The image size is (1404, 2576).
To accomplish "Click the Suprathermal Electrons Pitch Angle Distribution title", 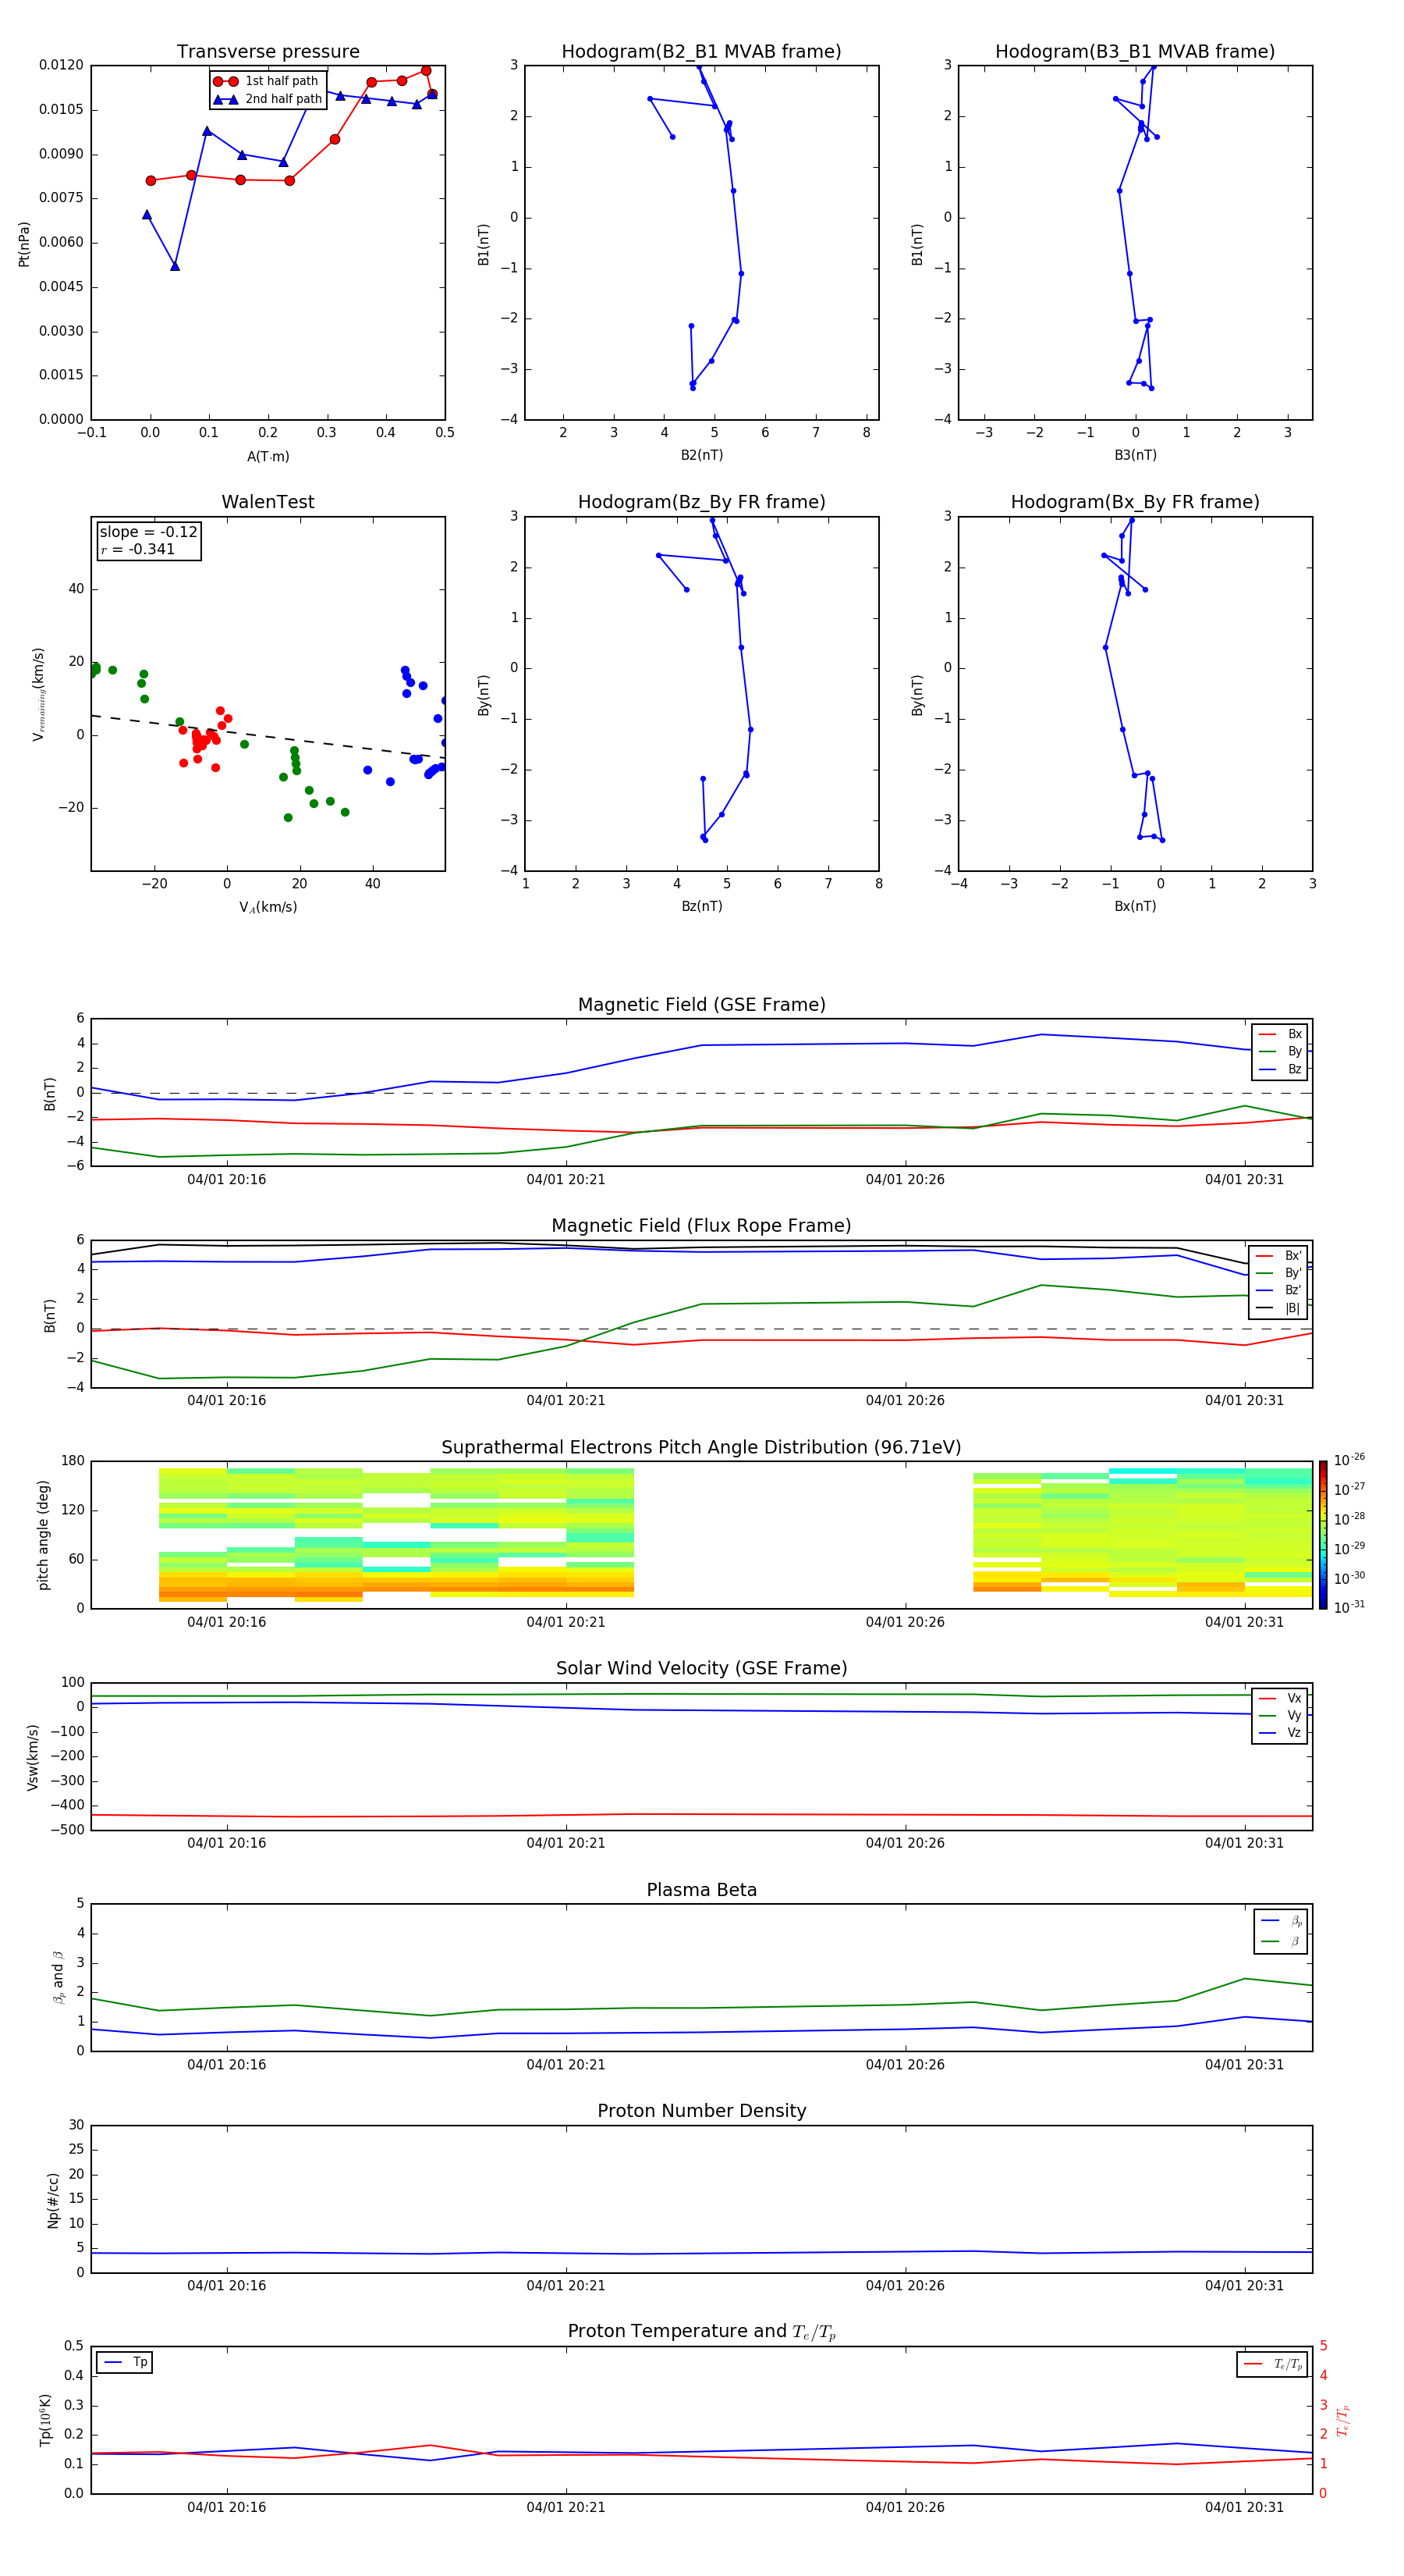I will tap(701, 1447).
